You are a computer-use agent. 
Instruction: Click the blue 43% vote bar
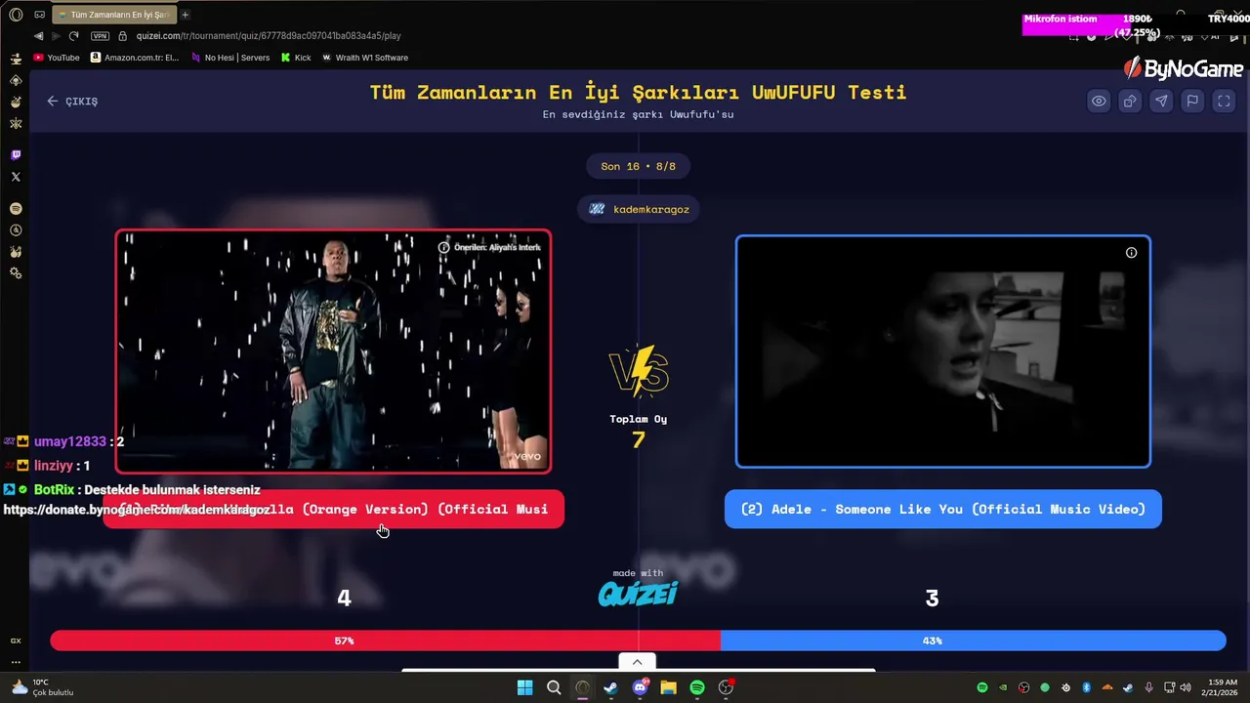click(x=974, y=641)
